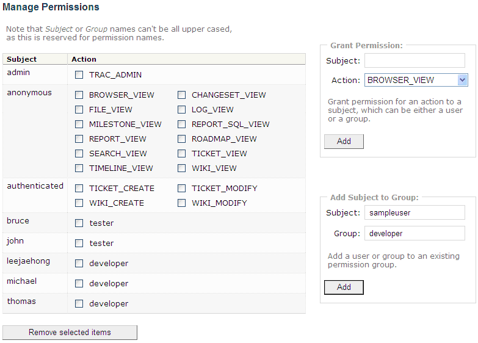Click Add in Grant Permission section
The width and height of the screenshot is (478, 343).
[344, 141]
